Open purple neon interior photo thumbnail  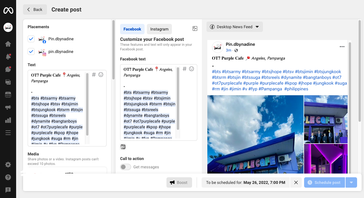[x=326, y=159]
